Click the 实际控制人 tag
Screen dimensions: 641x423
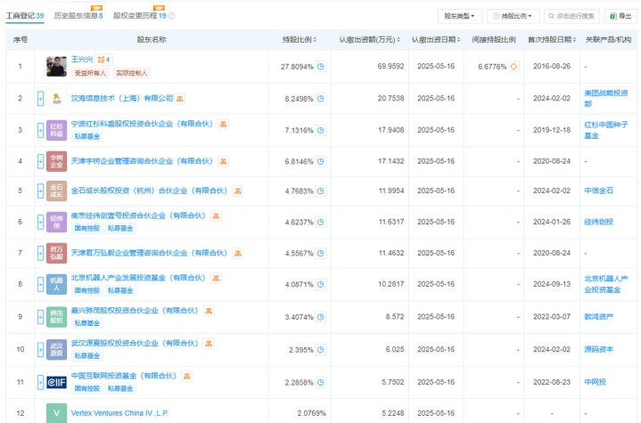click(131, 73)
